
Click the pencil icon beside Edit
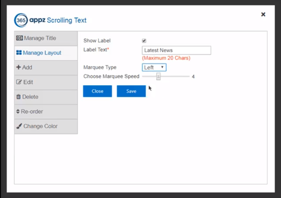19,82
